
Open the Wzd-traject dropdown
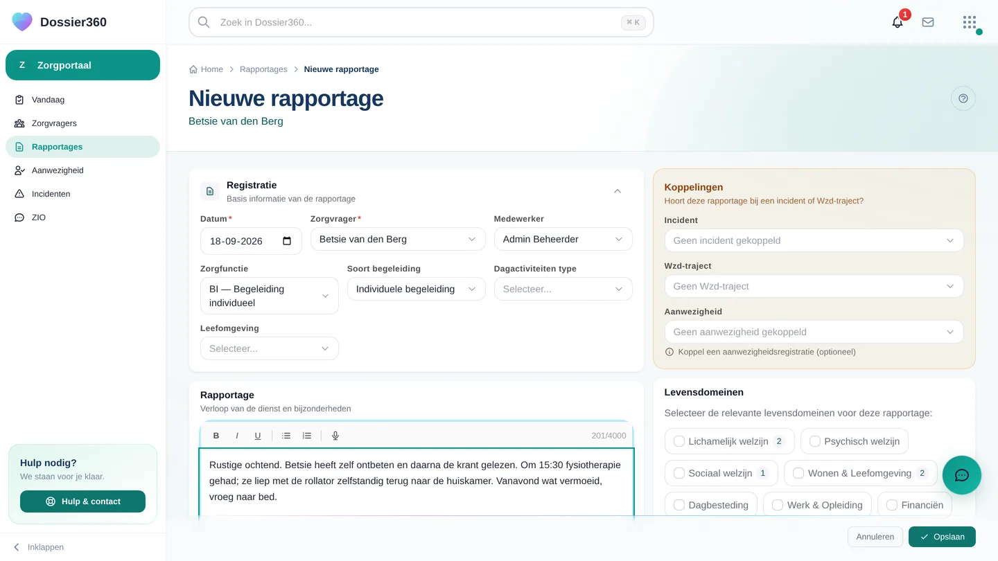coord(814,286)
